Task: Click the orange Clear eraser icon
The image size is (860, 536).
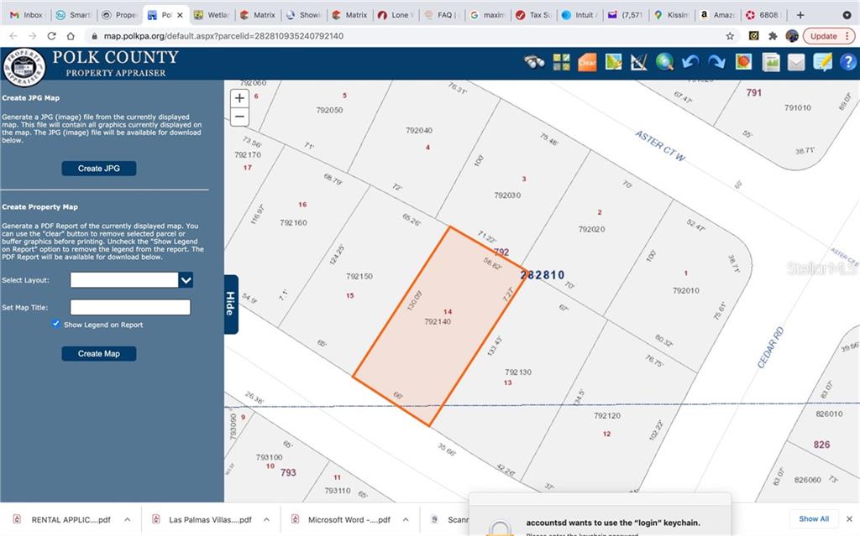Action: [587, 62]
